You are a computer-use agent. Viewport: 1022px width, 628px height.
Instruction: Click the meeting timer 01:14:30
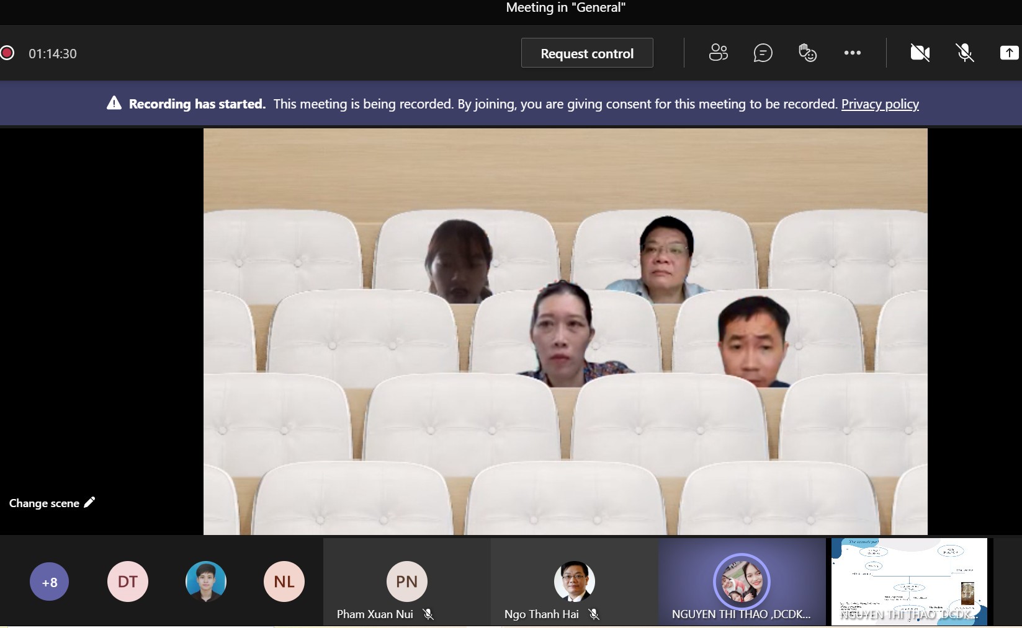(53, 53)
